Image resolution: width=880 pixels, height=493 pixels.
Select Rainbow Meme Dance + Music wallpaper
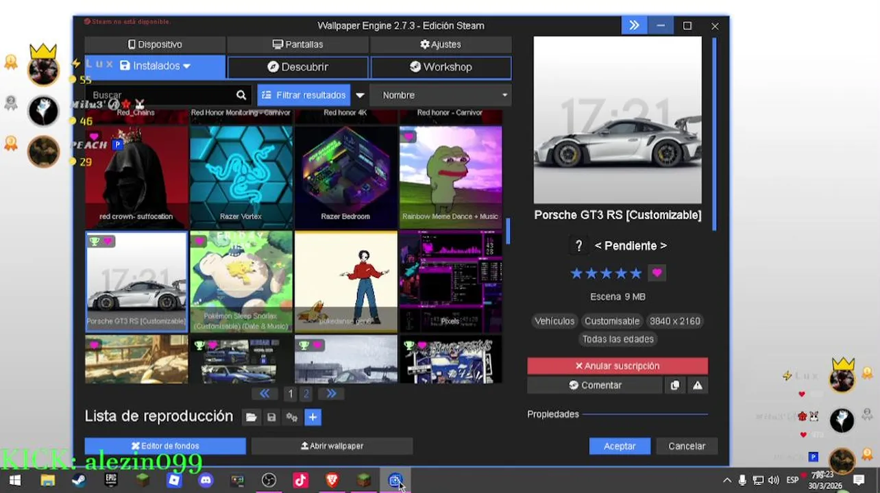(450, 177)
